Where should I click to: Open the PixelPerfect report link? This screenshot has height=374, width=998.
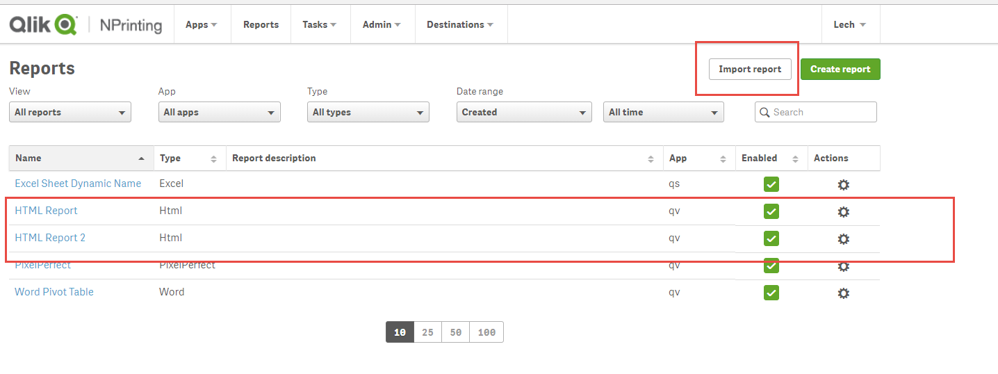(x=42, y=266)
